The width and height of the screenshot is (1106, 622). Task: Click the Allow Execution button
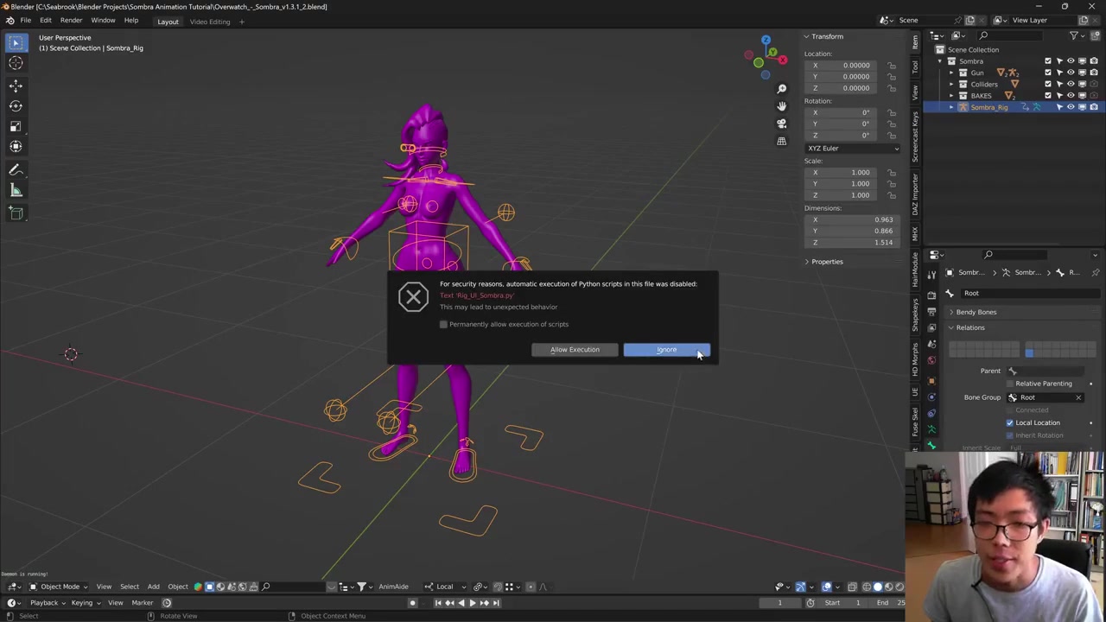(575, 350)
